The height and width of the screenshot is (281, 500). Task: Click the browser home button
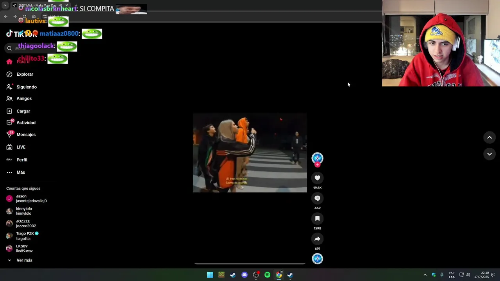pyautogui.click(x=34, y=16)
